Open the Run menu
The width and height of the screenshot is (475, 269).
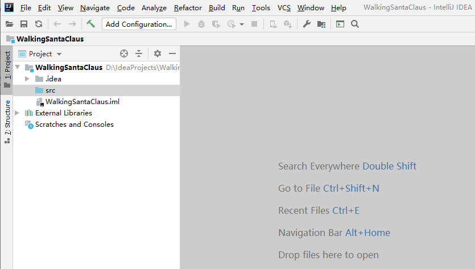pos(238,8)
